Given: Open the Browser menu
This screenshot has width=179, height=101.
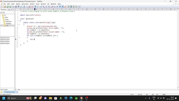Looking at the screenshot, I should coord(43,4).
